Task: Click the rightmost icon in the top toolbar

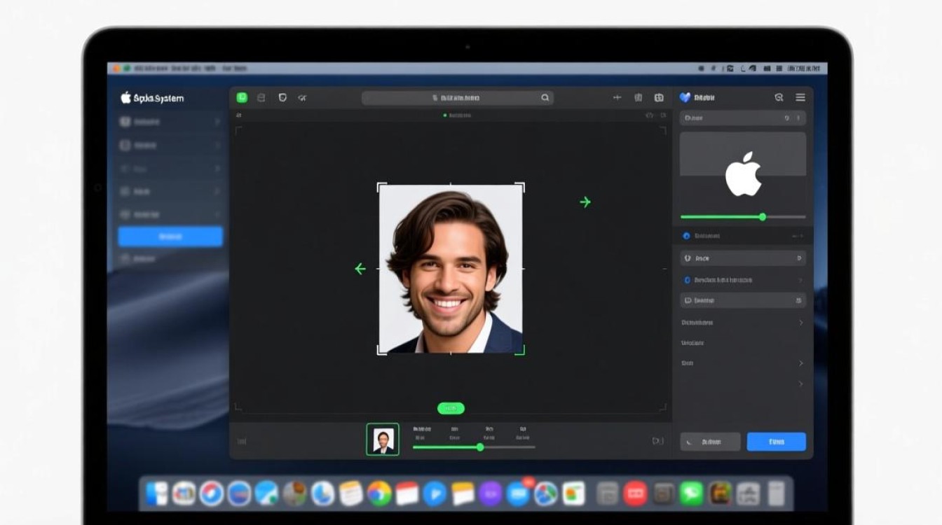Action: pyautogui.click(x=659, y=98)
